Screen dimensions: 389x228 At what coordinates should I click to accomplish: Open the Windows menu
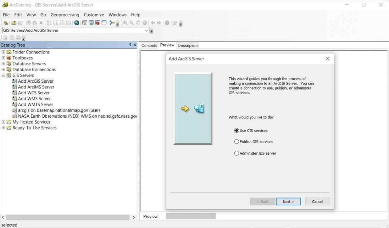[117, 15]
